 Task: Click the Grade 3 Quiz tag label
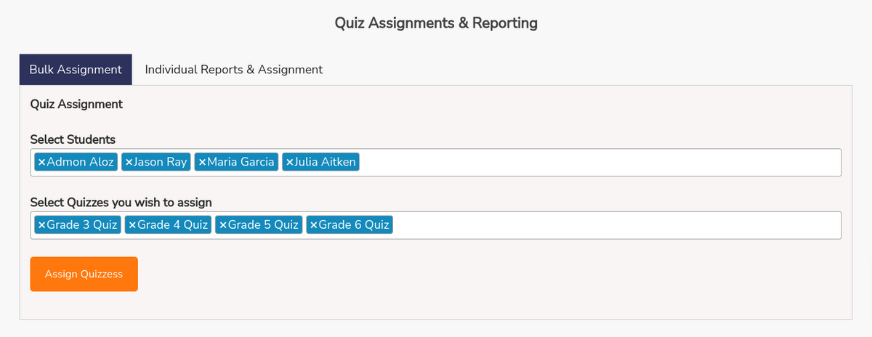pyautogui.click(x=82, y=225)
